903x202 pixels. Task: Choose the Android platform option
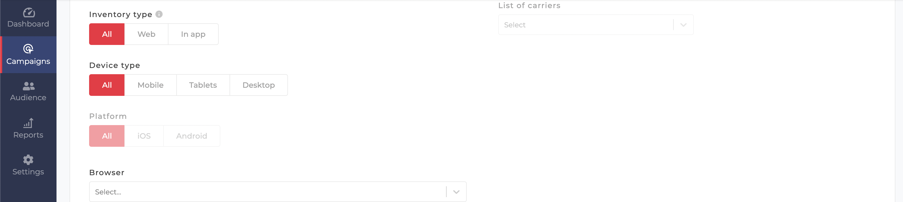point(192,136)
